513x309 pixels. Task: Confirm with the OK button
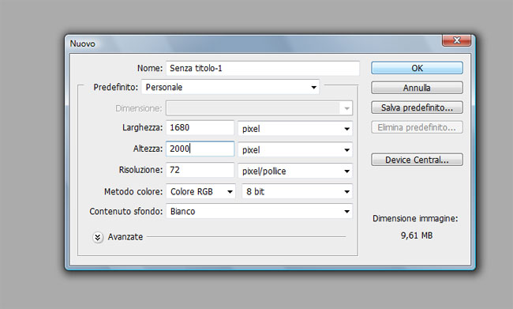click(x=417, y=68)
